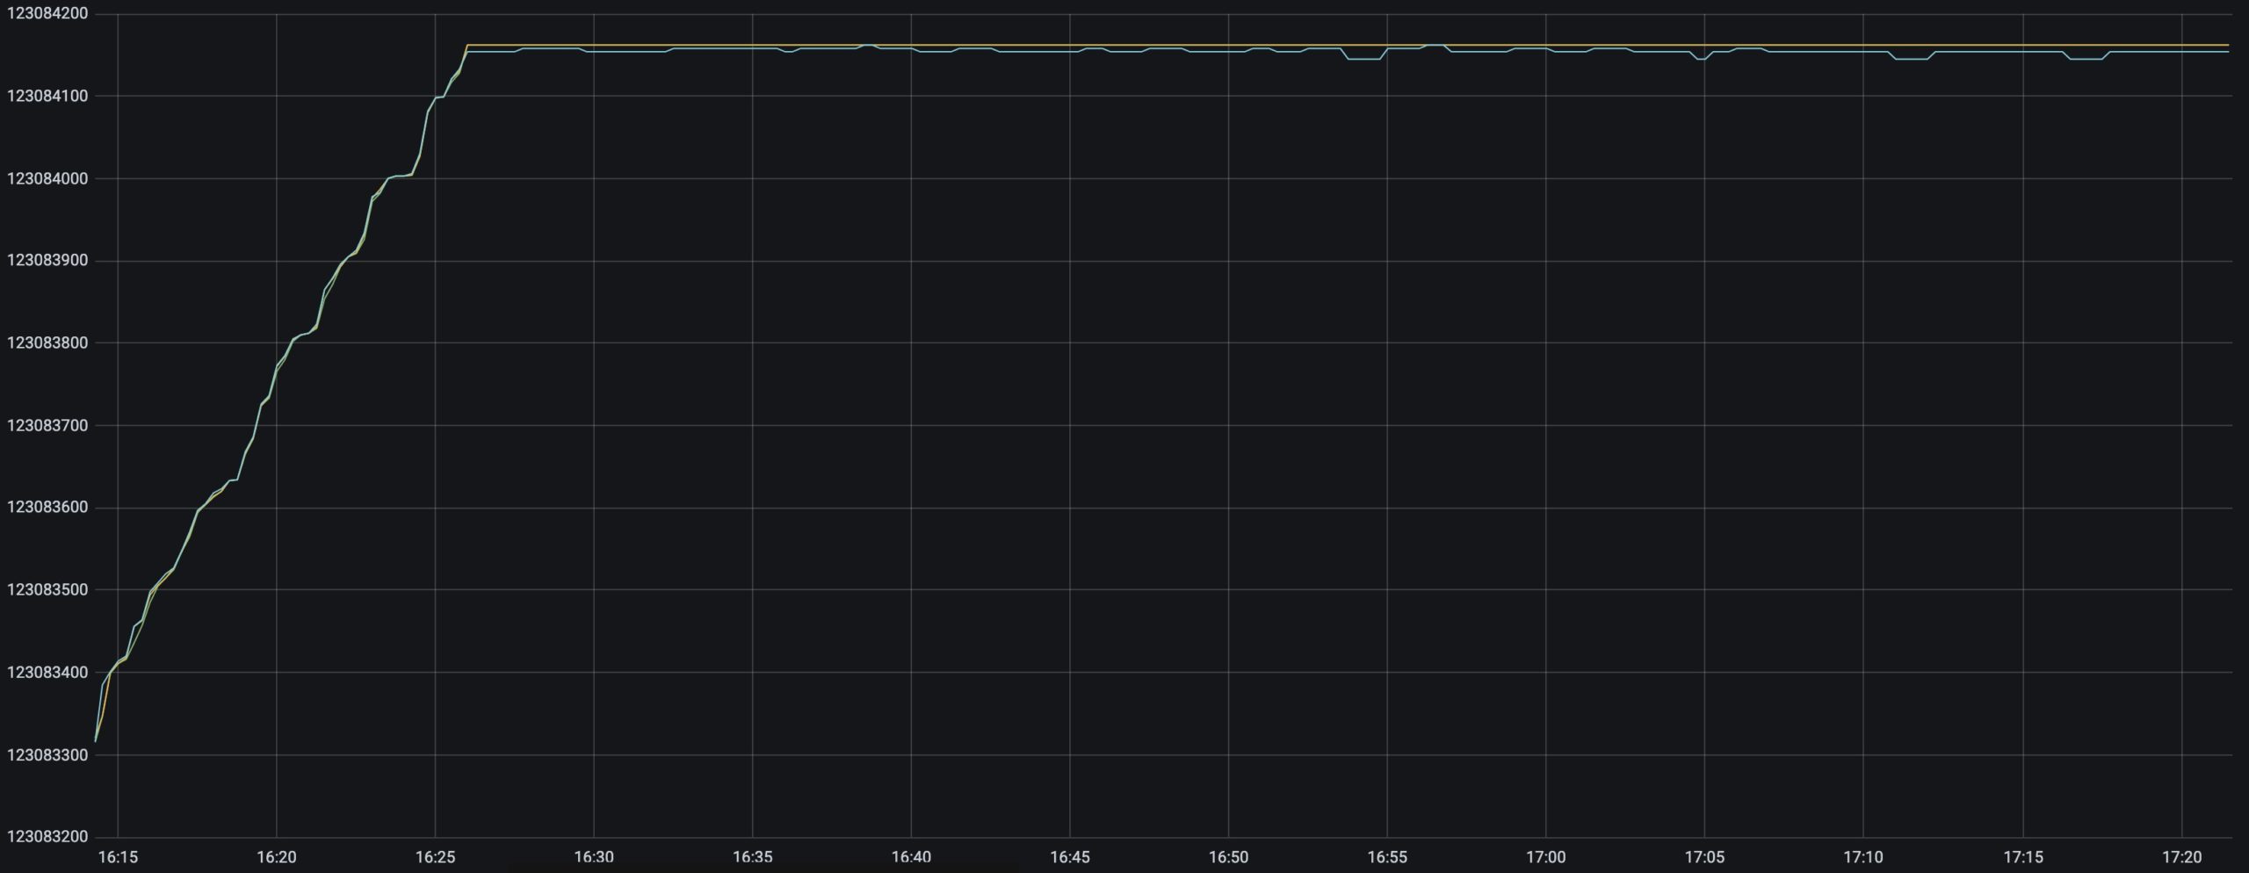The image size is (2249, 873).
Task: Click the 123083500 y-axis label
Action: 47,589
